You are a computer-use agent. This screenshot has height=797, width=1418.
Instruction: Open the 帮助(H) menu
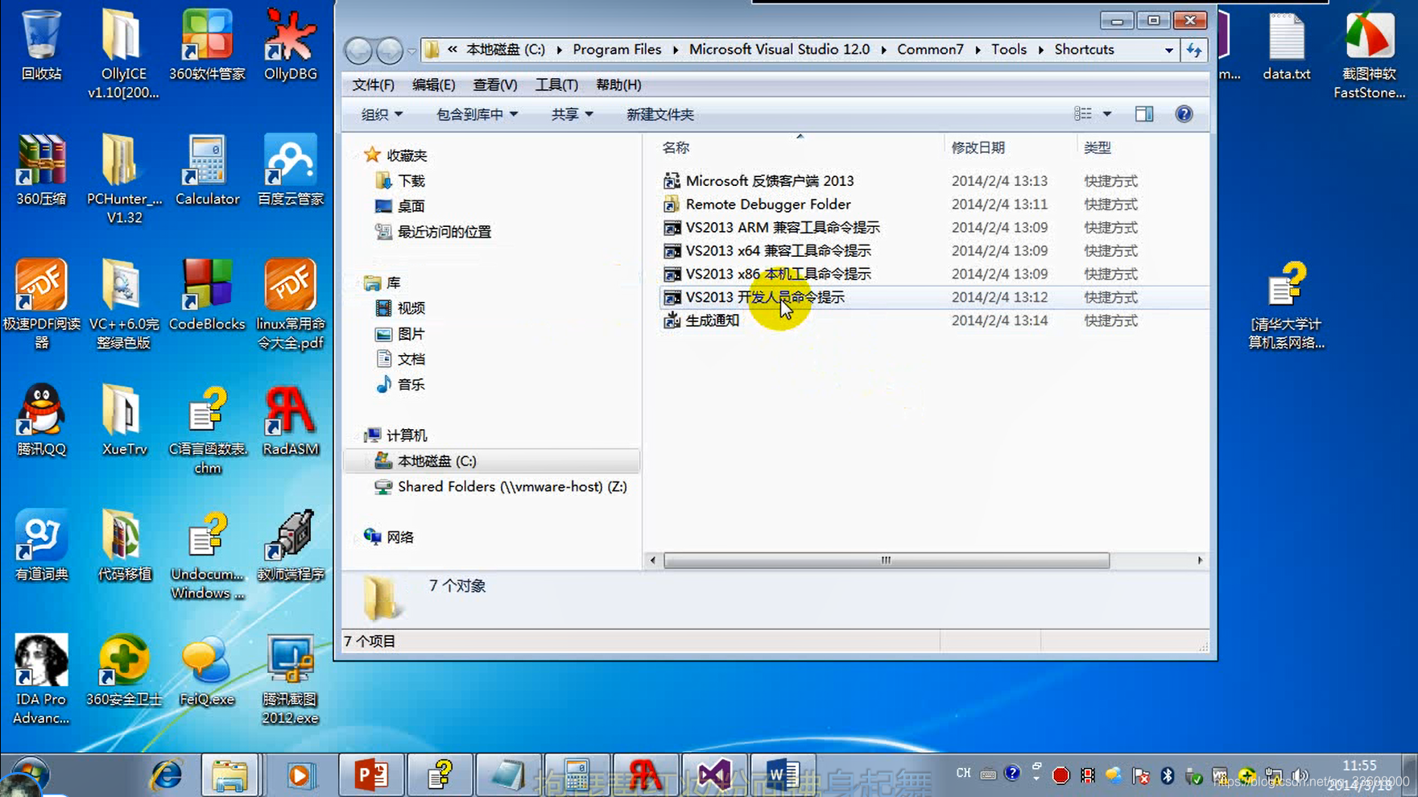(618, 85)
